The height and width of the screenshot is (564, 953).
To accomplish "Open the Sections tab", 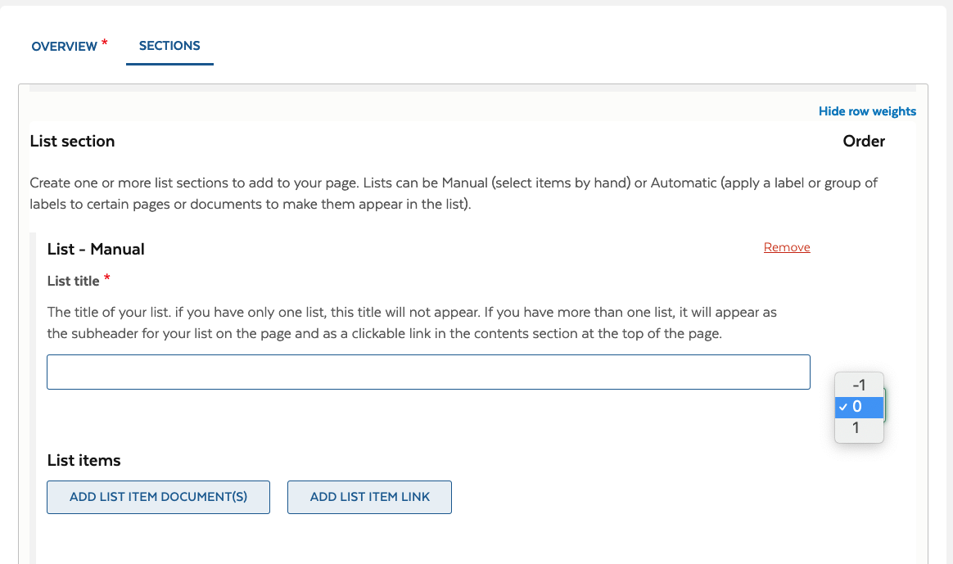I will coord(169,46).
